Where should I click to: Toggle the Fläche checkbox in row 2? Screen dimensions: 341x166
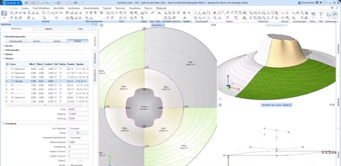click(61, 73)
